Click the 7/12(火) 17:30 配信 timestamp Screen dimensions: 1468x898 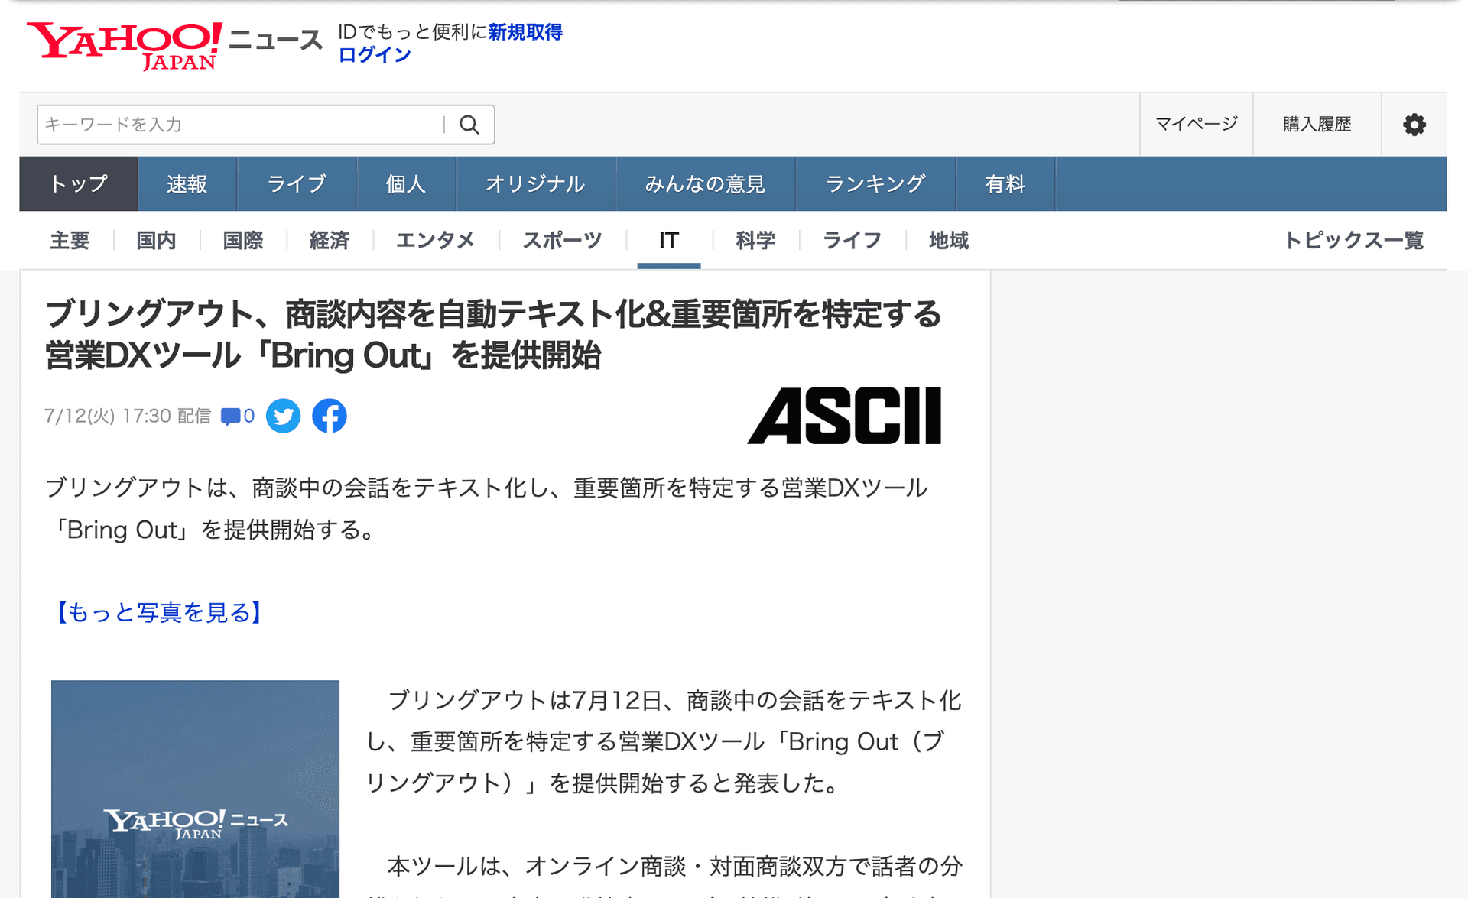pyautogui.click(x=128, y=416)
